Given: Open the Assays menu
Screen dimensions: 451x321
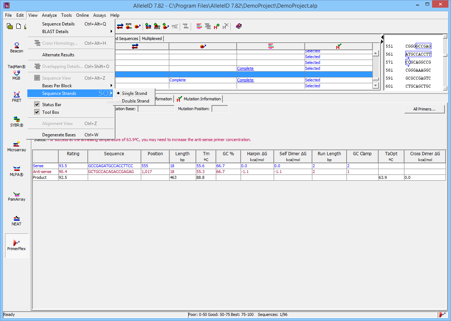Looking at the screenshot, I should [x=99, y=15].
